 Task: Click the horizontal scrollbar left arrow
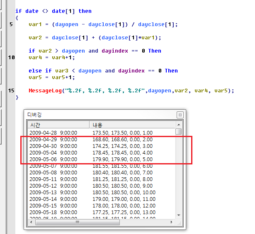point(32,222)
